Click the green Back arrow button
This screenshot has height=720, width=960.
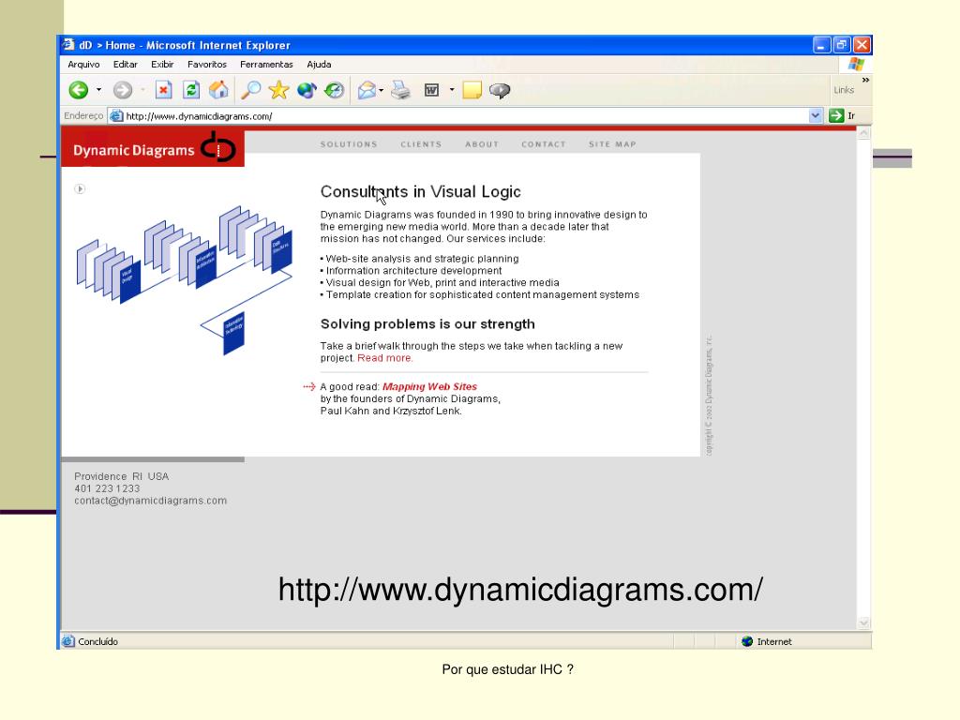[x=79, y=90]
